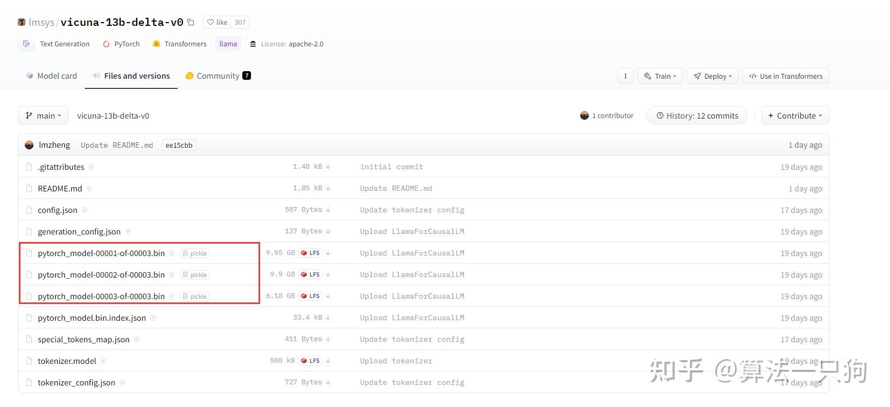Click the pickle badge on 00002-of-00003.bin
890x407 pixels.
point(195,275)
